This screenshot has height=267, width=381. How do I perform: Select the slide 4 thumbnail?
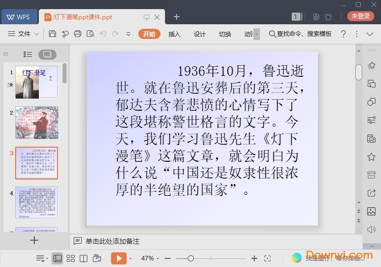(x=36, y=202)
